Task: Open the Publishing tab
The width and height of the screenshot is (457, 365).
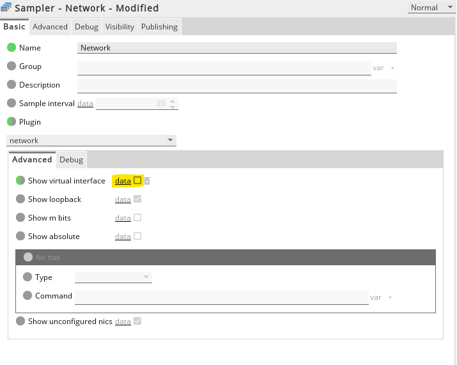Action: point(159,27)
